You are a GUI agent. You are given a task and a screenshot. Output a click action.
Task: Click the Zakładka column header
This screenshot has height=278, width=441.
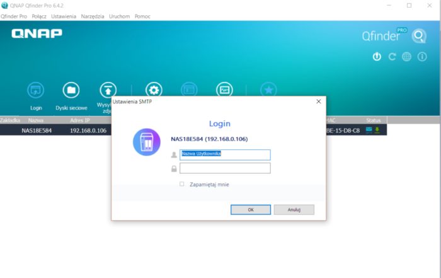point(10,120)
